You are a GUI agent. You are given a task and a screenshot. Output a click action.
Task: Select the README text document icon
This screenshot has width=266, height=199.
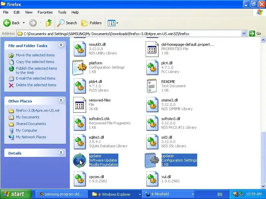(x=152, y=86)
